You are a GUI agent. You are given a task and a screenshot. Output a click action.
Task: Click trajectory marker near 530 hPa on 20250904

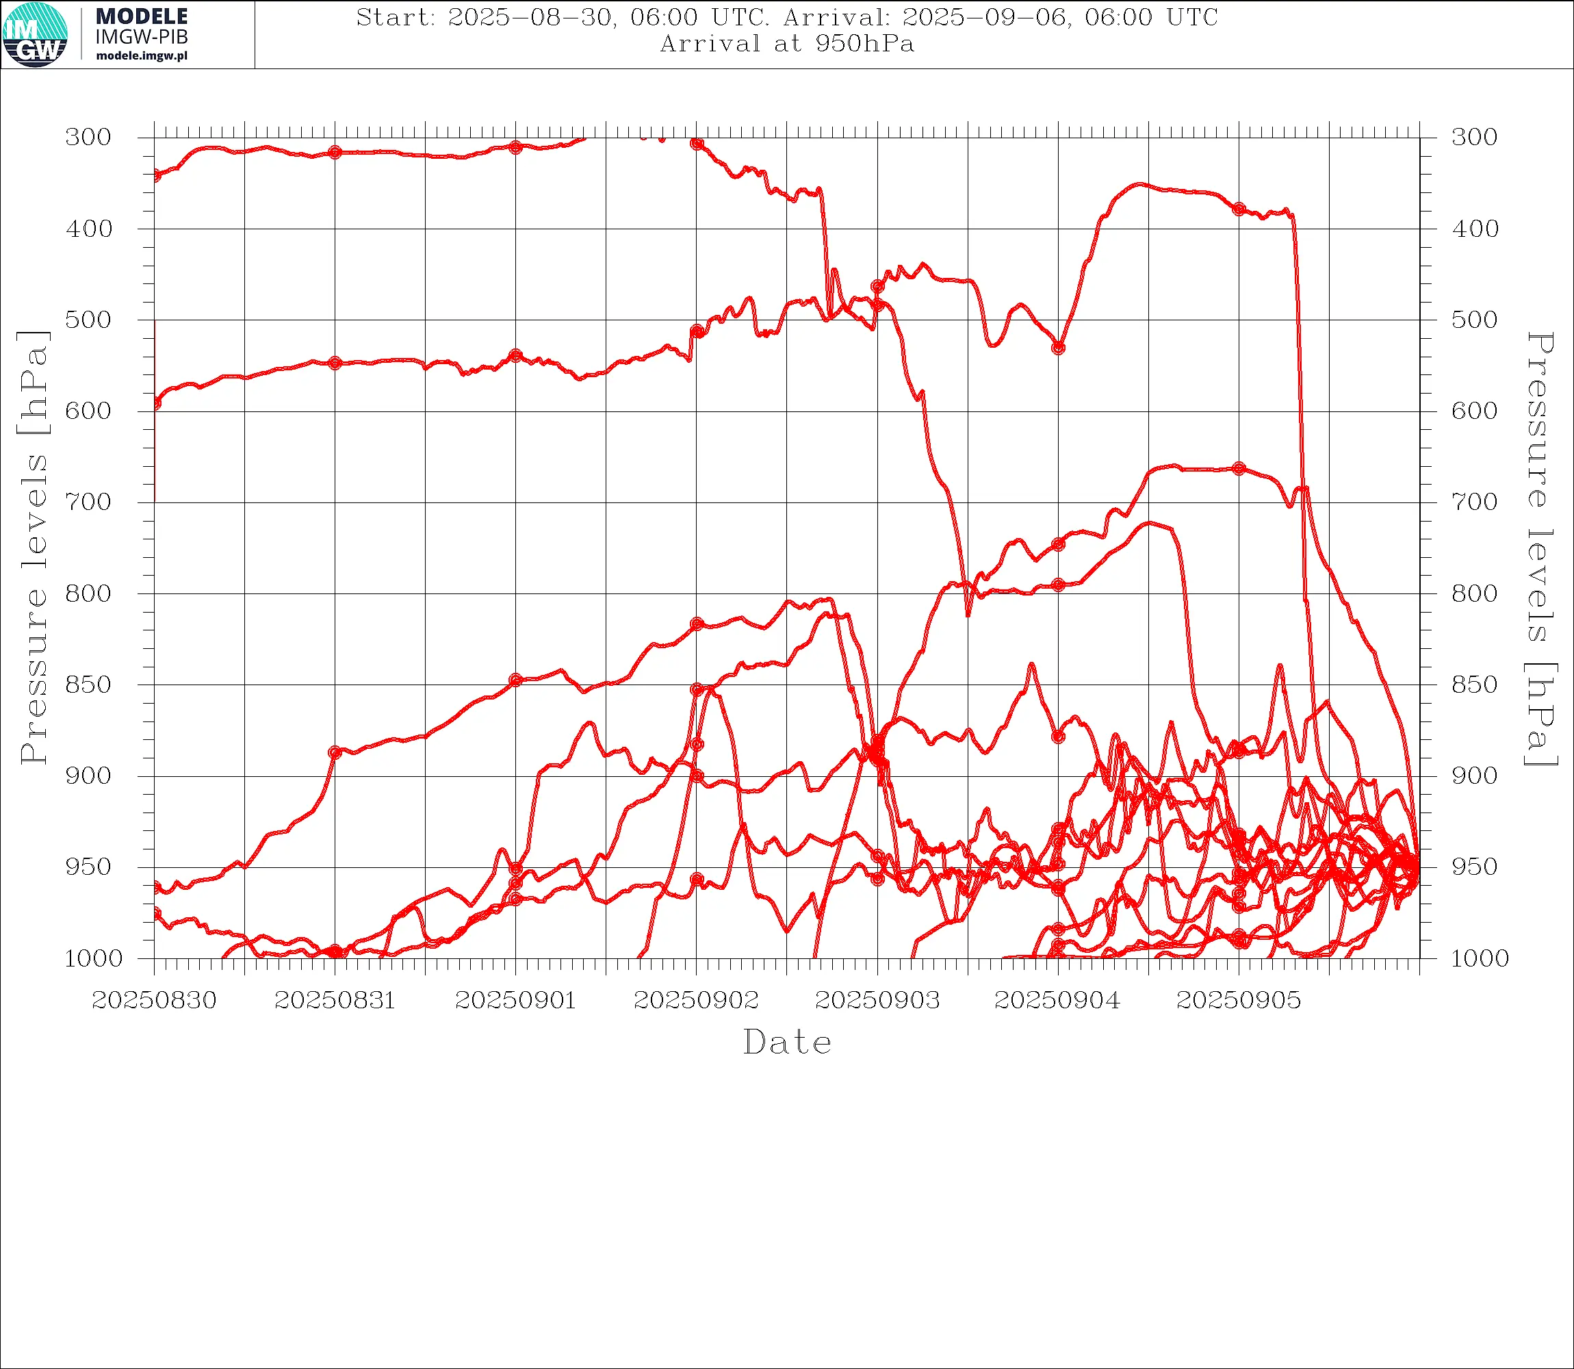[1059, 348]
